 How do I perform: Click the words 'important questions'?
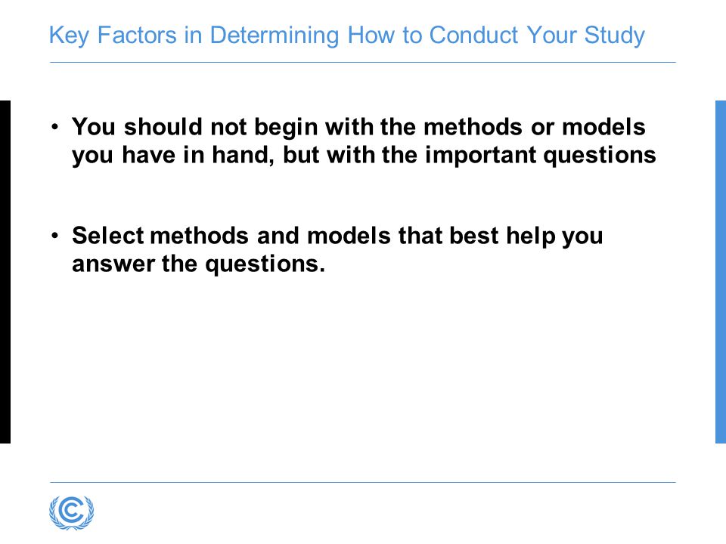(x=540, y=156)
